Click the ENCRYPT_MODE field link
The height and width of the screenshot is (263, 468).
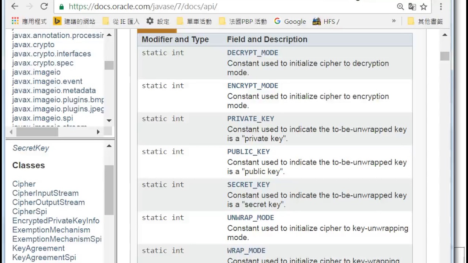(253, 86)
